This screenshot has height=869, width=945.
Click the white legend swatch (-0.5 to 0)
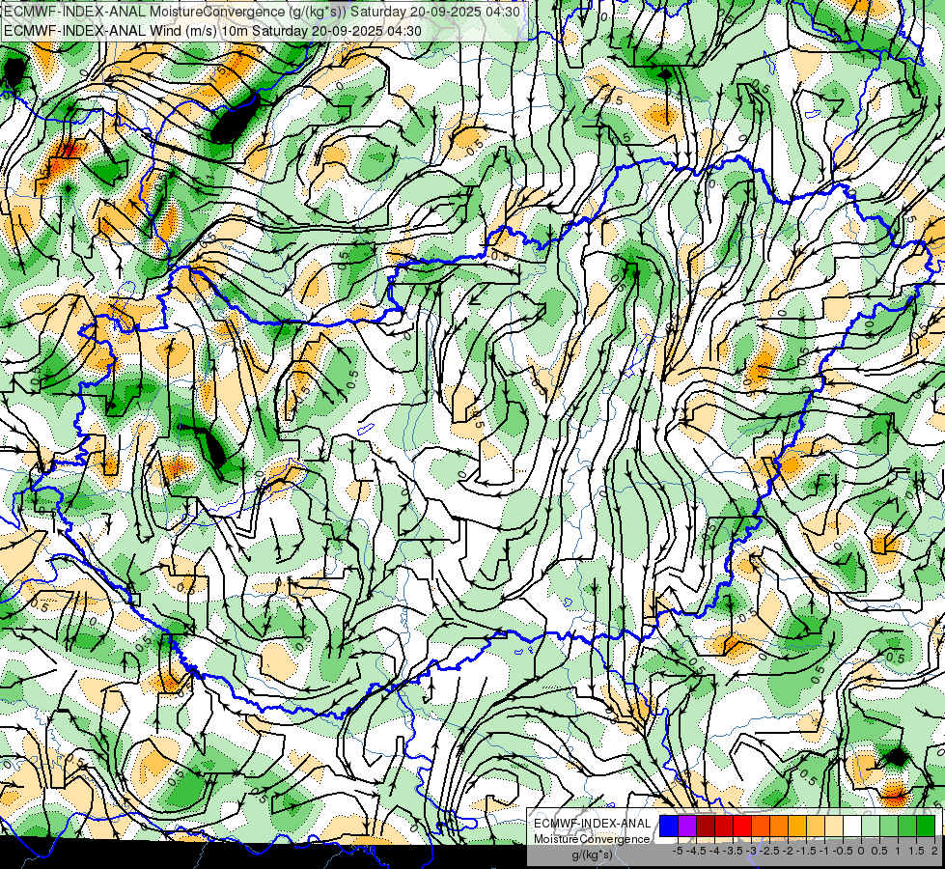point(852,826)
